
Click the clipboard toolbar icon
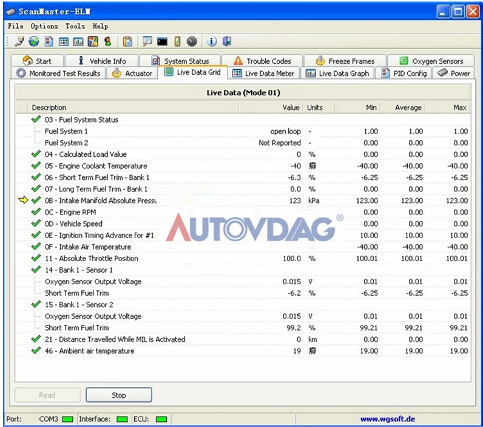click(127, 41)
